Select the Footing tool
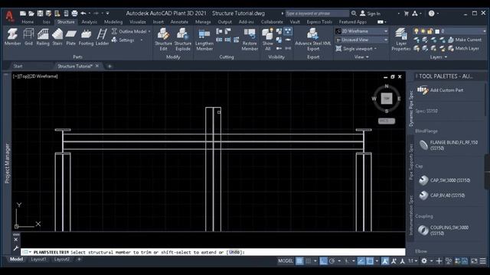This screenshot has height=275, width=490. [x=86, y=37]
